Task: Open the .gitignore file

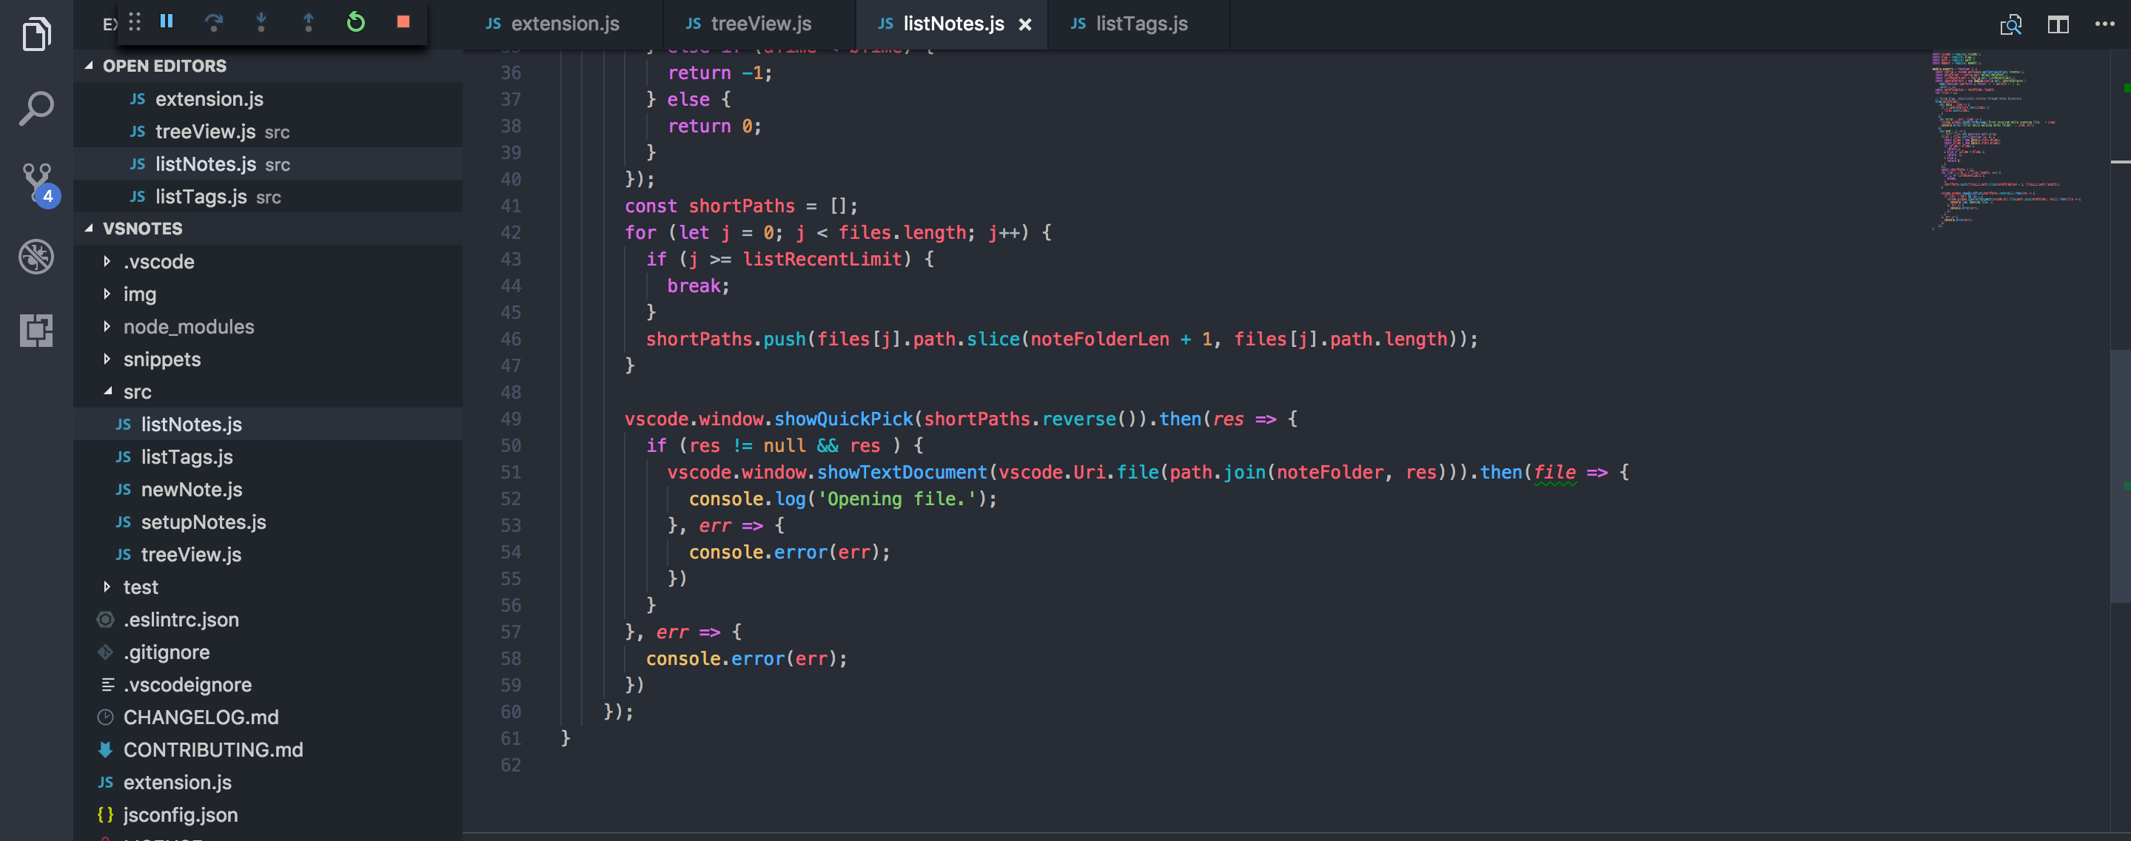Action: pyautogui.click(x=268, y=652)
